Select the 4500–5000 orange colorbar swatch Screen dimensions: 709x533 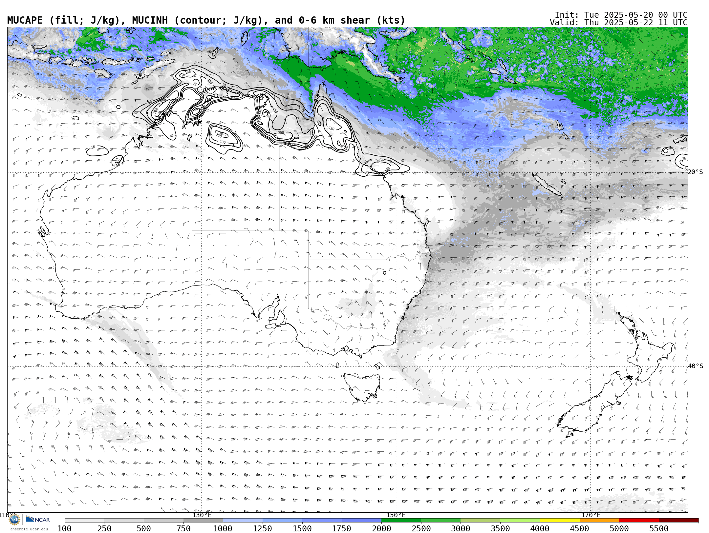coord(599,521)
